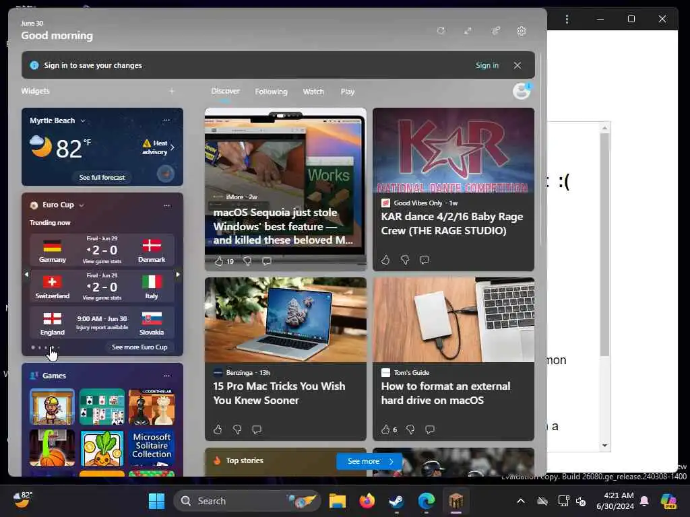Comment on the macOS Sequoia article
Viewport: 690px width, 517px height.
coord(267,261)
